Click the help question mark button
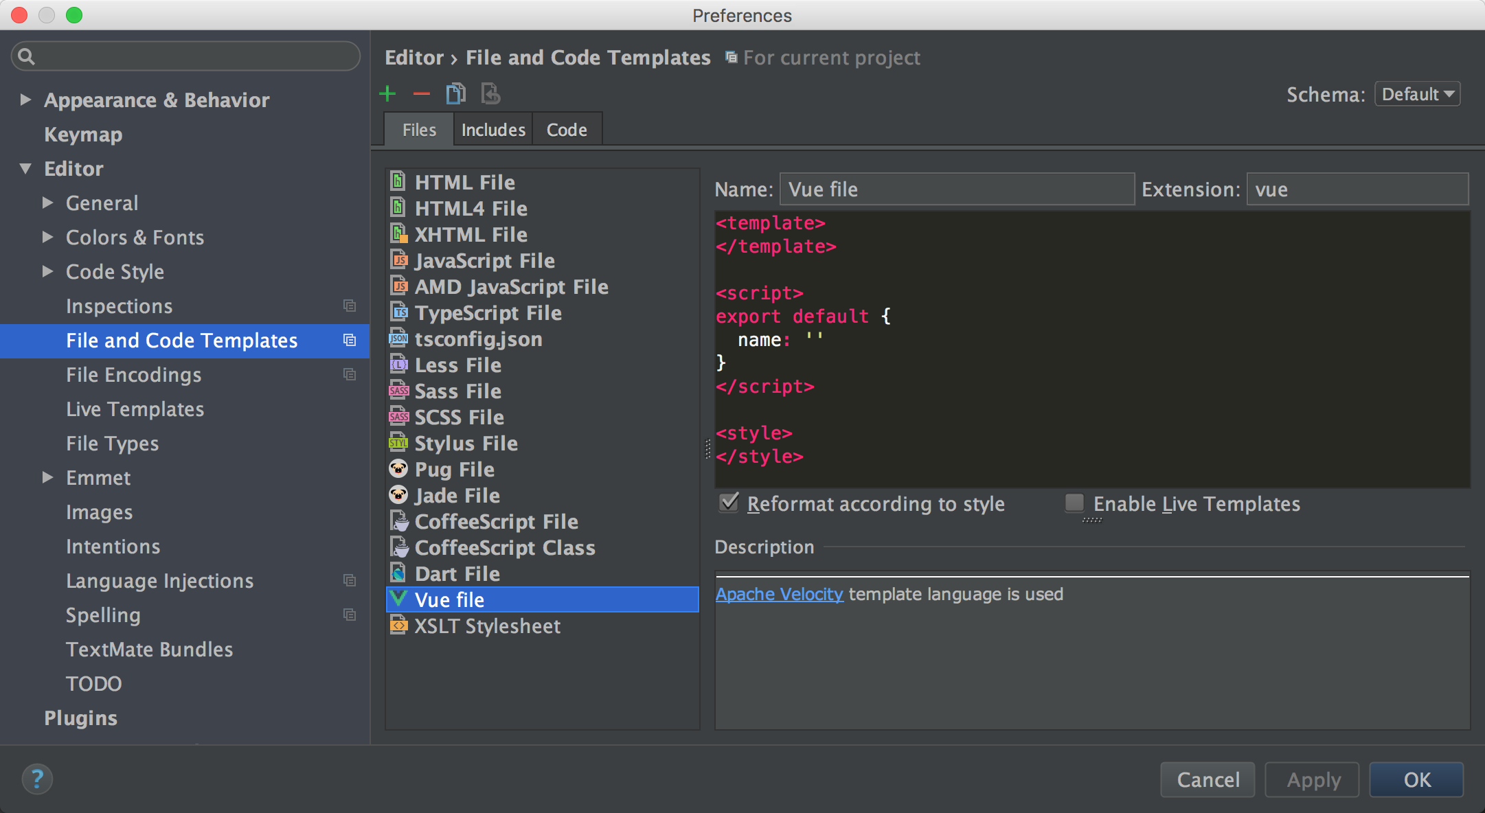1485x813 pixels. [37, 779]
